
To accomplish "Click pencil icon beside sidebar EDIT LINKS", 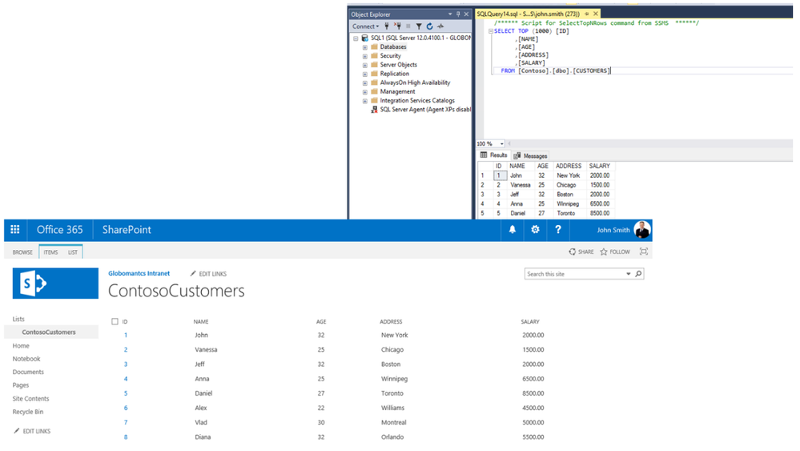I will click(16, 431).
